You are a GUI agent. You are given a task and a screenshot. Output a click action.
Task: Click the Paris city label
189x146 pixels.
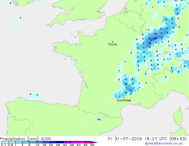(113, 44)
